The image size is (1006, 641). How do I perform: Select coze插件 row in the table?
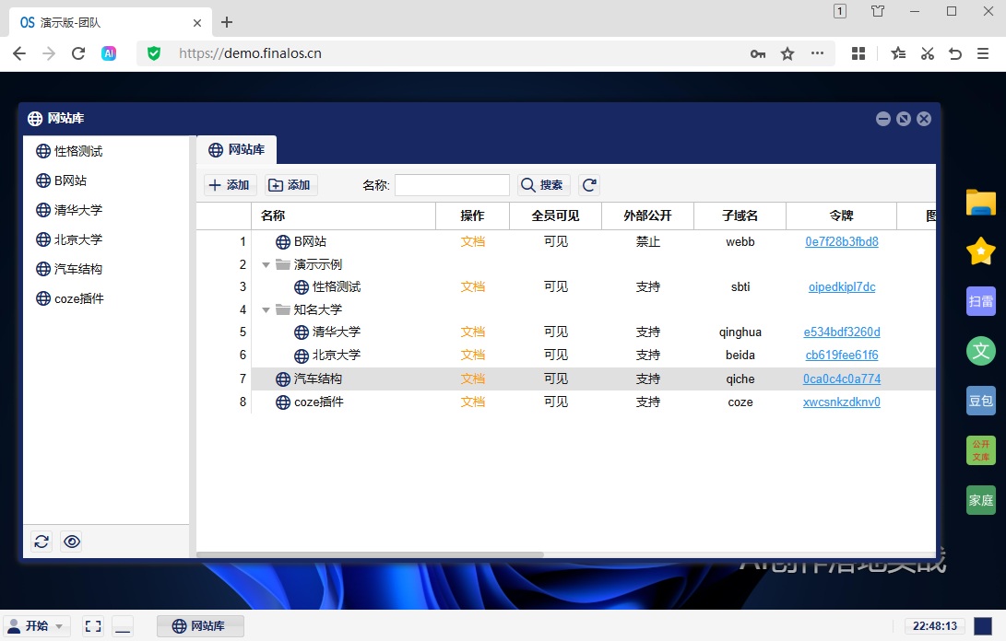[566, 402]
